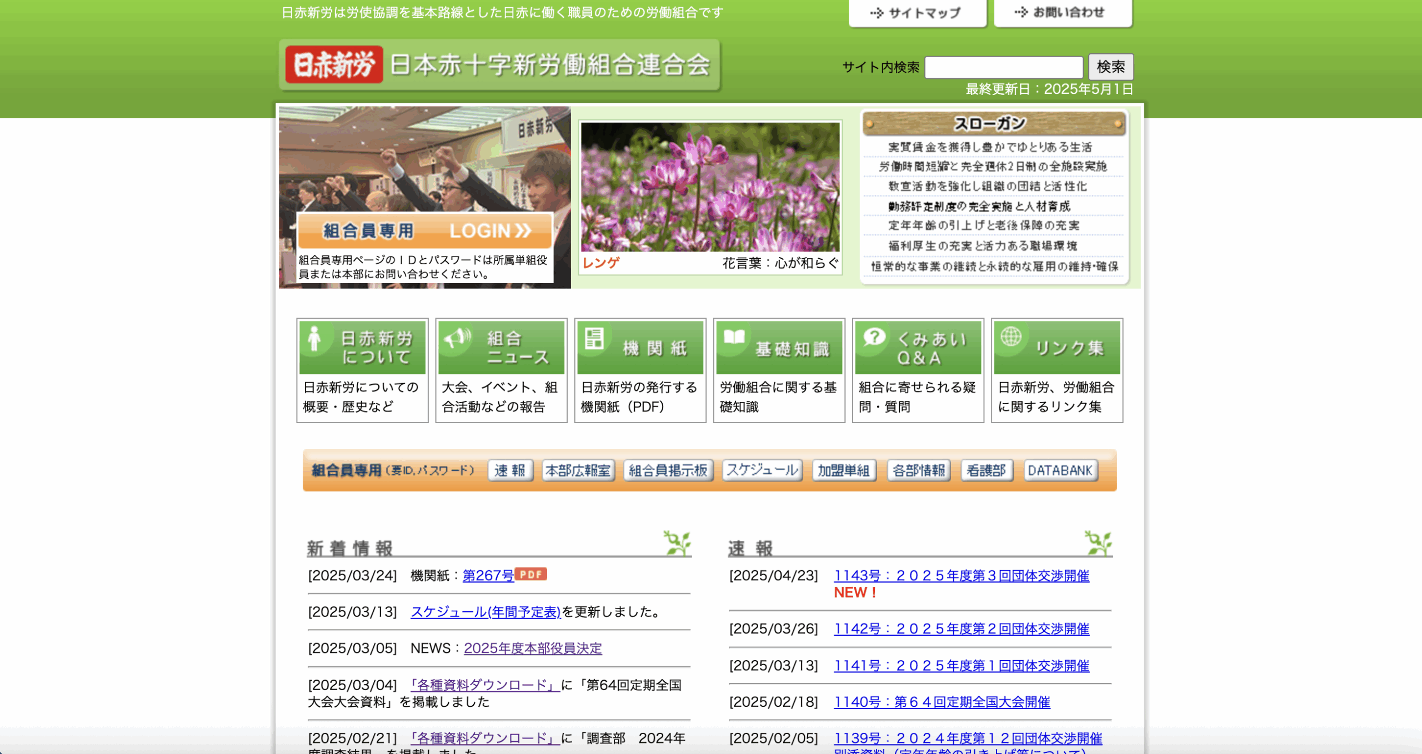Click slogan 福利厚生の充実と活力ある職場環境
Image resolution: width=1422 pixels, height=754 pixels.
point(982,245)
